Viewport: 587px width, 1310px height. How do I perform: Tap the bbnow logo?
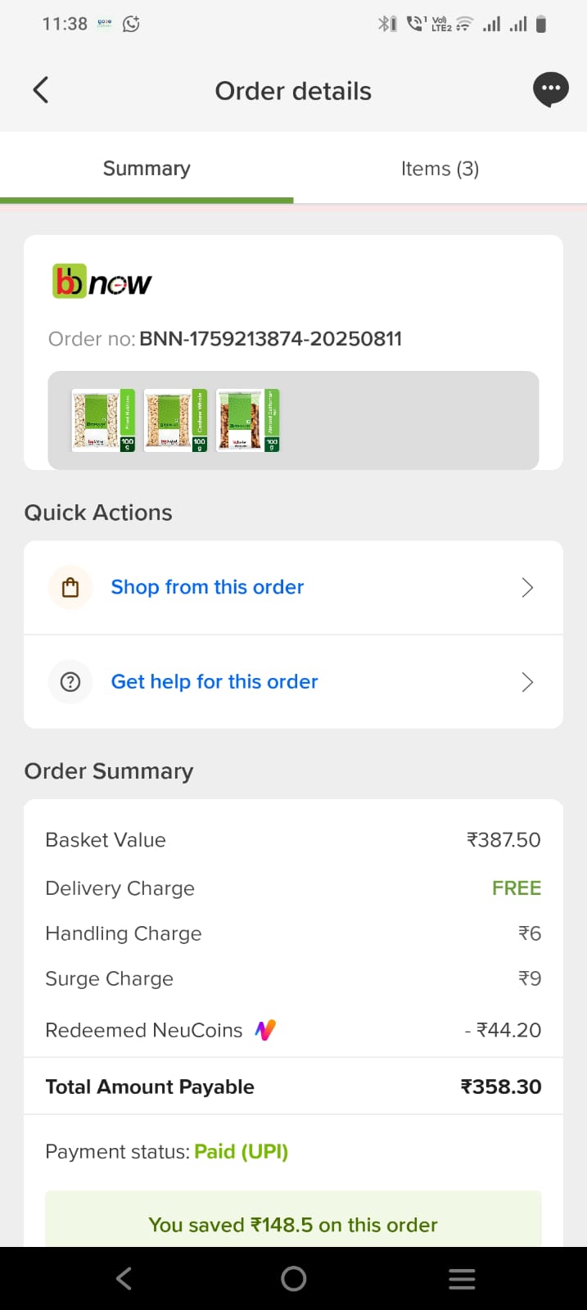click(x=102, y=282)
